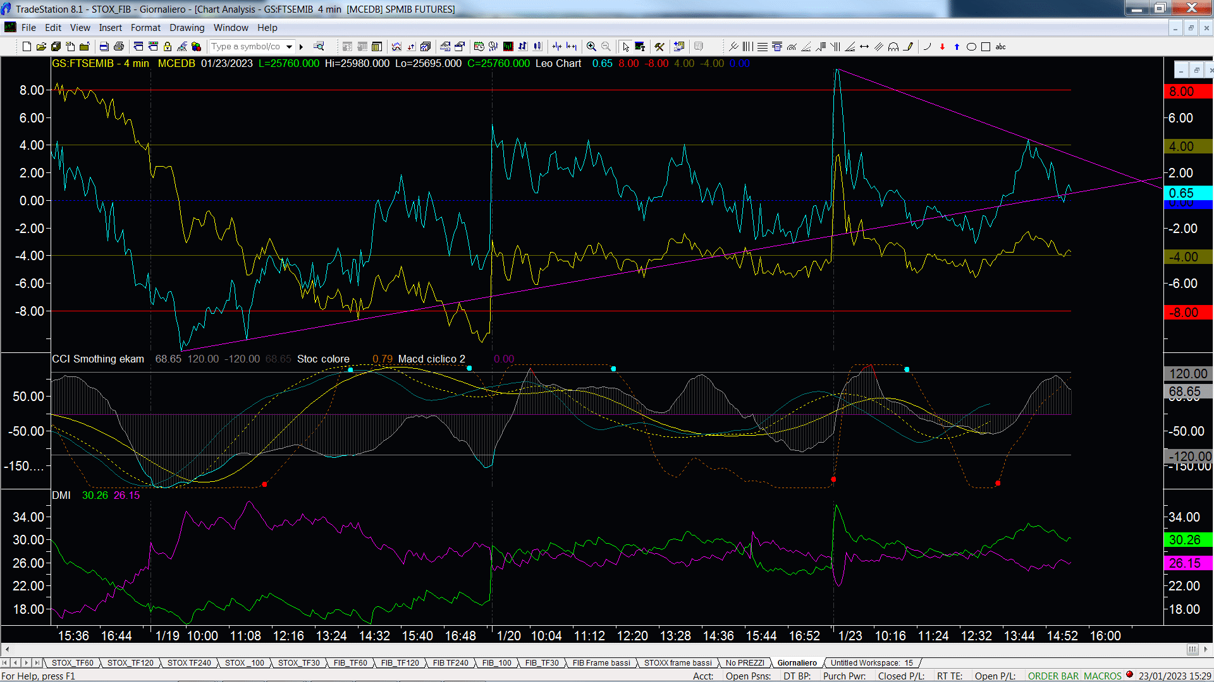
Task: Open the Help menu
Action: 267,28
